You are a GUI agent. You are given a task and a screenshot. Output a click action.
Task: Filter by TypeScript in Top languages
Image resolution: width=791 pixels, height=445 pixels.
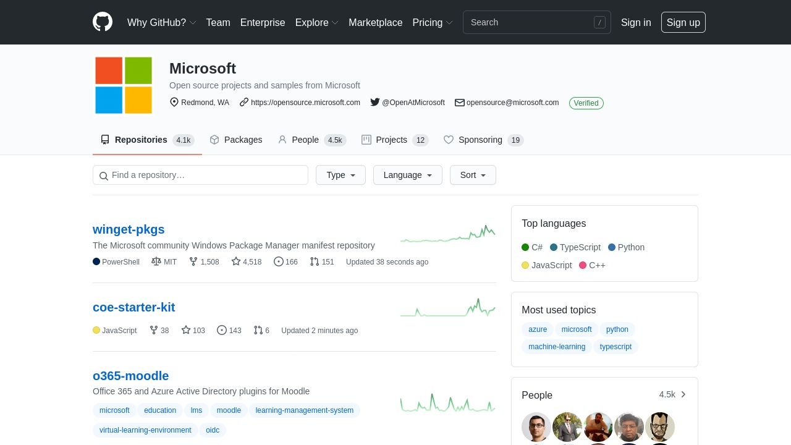(x=575, y=247)
